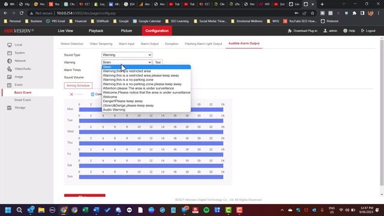The width and height of the screenshot is (384, 216).
Task: Open the Google Calendar bookmark
Action: click(147, 22)
